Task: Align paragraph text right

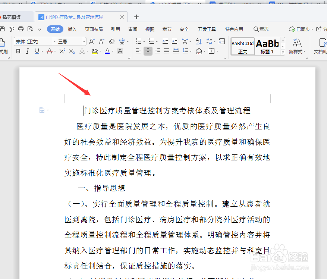Action: [157, 51]
